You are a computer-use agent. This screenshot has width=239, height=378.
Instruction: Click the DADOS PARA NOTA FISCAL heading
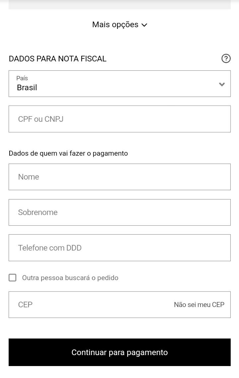pyautogui.click(x=57, y=59)
